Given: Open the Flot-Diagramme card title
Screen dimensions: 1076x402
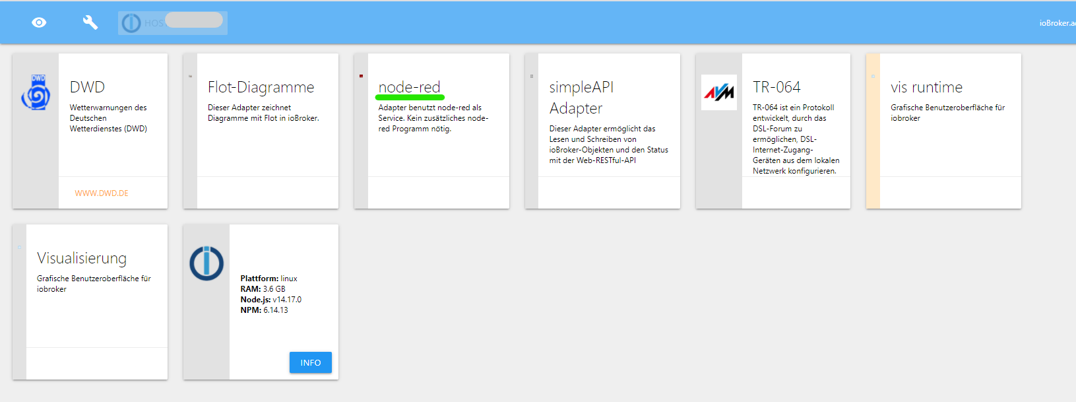Looking at the screenshot, I should (x=261, y=87).
